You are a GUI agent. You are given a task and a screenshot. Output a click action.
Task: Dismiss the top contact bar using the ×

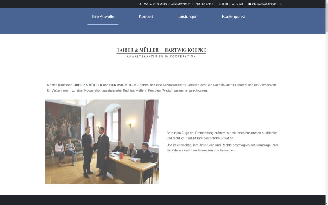click(x=280, y=4)
